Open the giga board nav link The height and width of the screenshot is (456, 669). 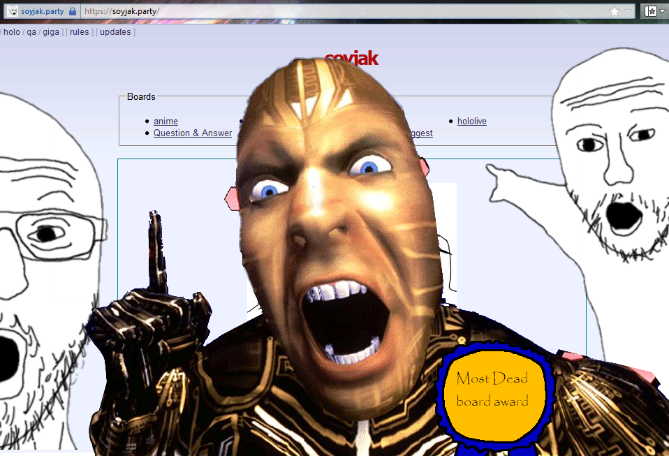pyautogui.click(x=51, y=32)
